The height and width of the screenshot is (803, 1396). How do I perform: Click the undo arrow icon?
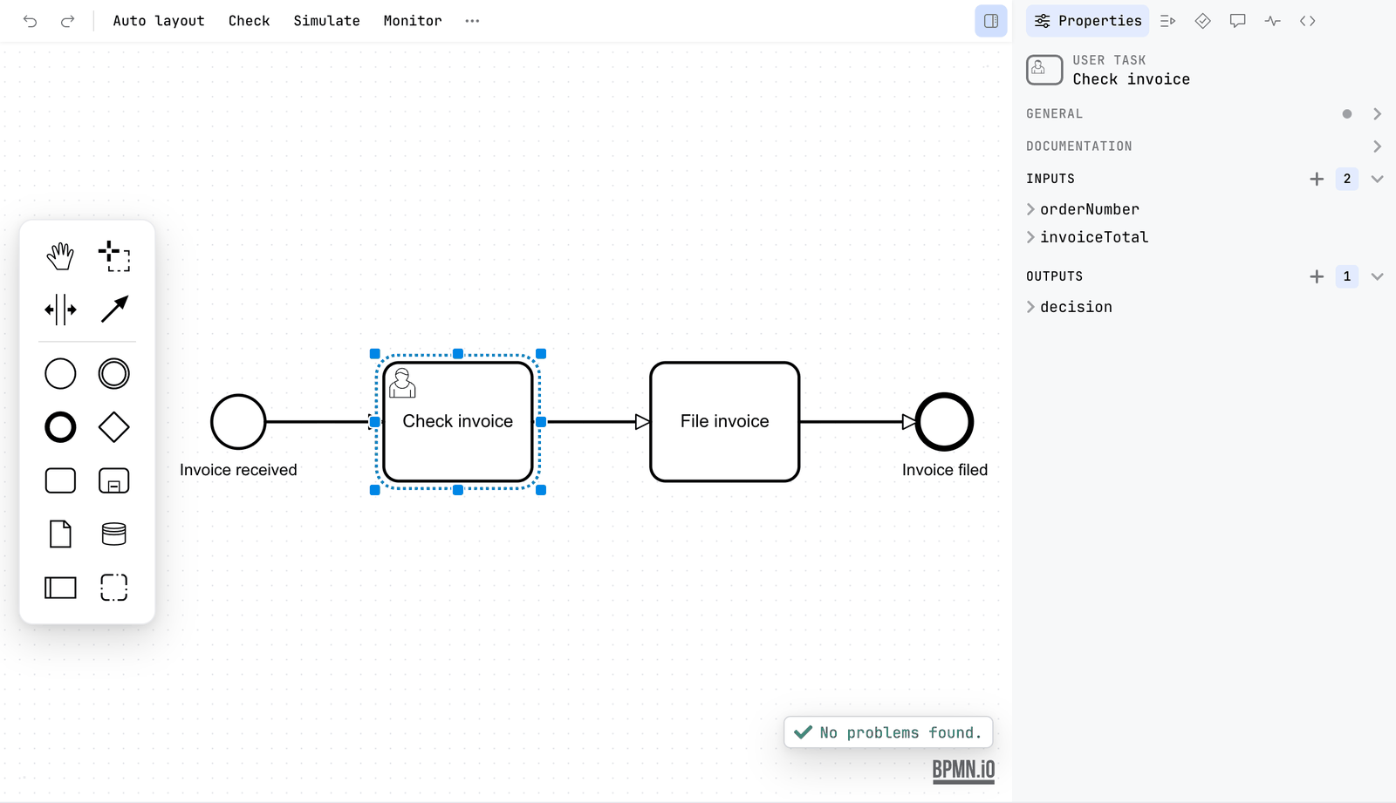31,21
